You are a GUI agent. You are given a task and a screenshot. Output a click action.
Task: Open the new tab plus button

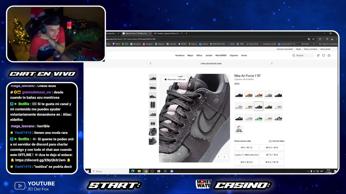186,33
